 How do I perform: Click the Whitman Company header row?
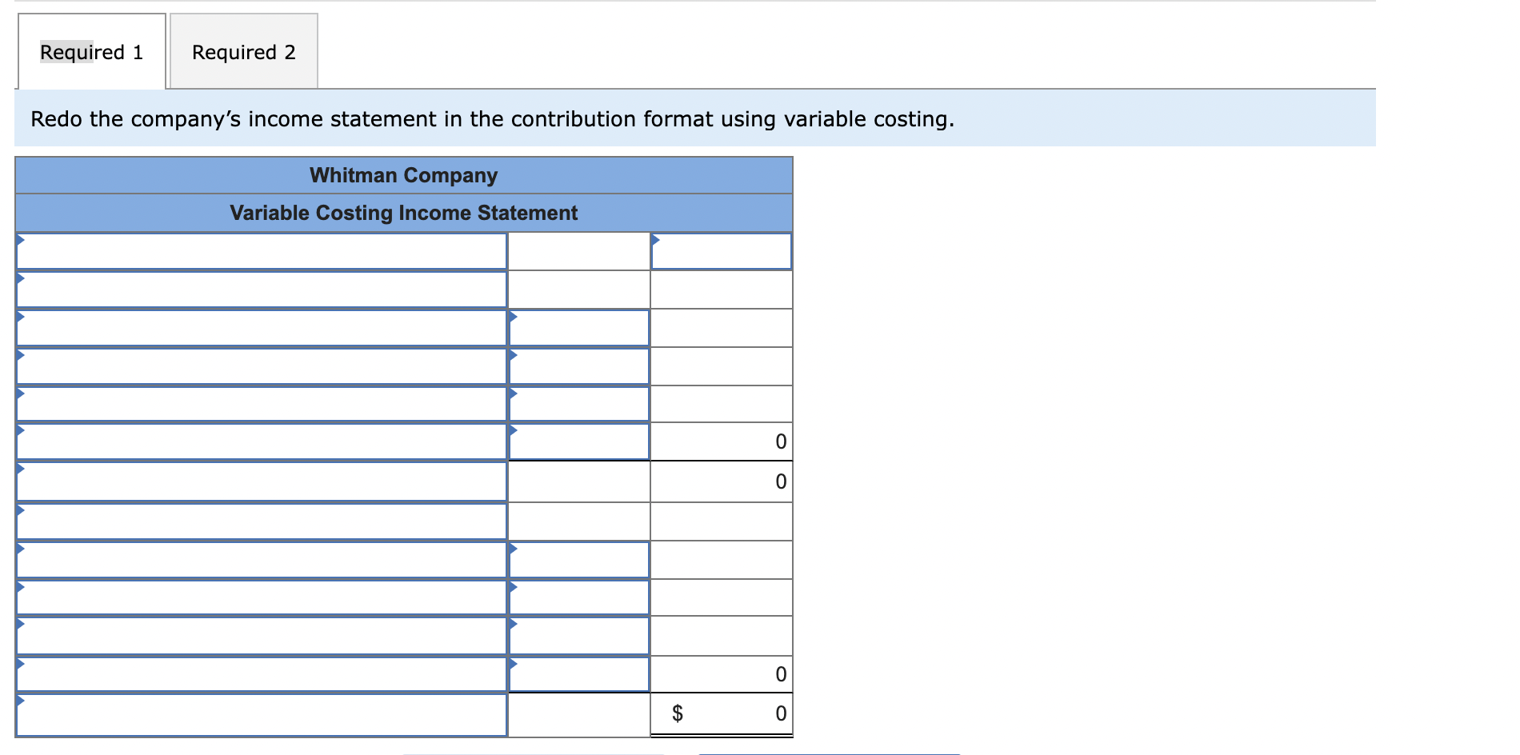[x=404, y=175]
